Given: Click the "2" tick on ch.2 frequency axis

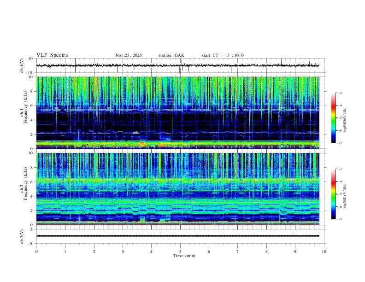Looking at the screenshot, I should coord(32,211).
